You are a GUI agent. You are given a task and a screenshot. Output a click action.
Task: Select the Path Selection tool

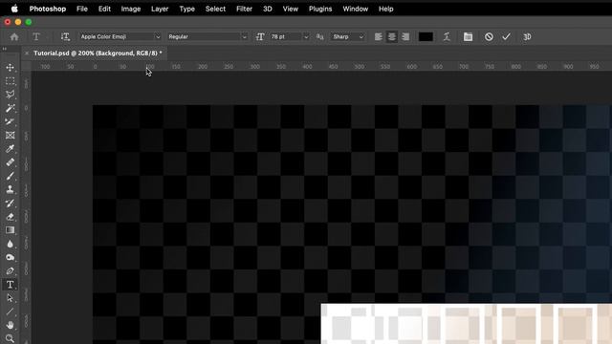pyautogui.click(x=11, y=298)
